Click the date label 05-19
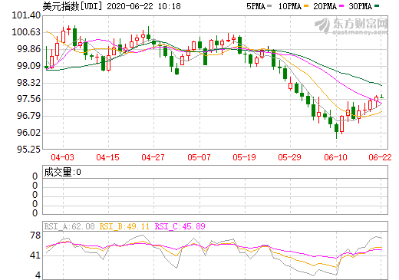This screenshot has width=399, height=280. 244,157
